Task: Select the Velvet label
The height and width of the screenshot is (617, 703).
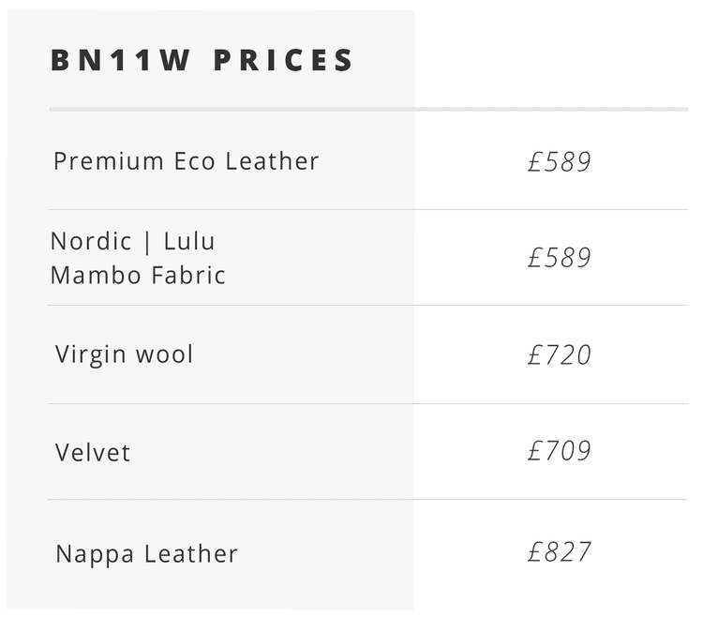Action: click(93, 453)
